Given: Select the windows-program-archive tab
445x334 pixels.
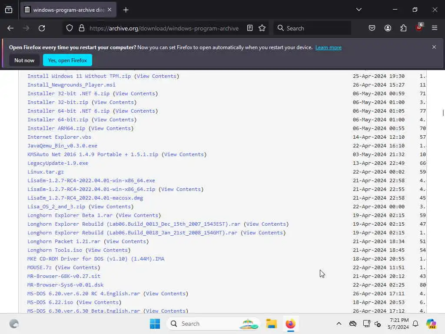Looking at the screenshot, I should pos(68,10).
